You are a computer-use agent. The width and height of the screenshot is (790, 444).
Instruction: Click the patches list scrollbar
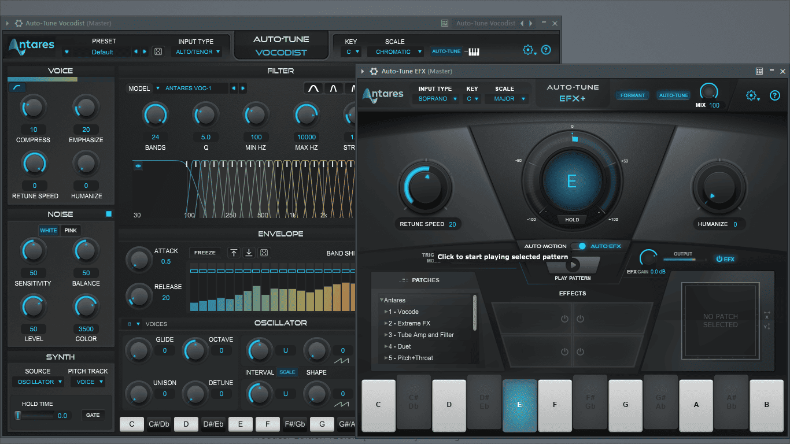click(475, 313)
